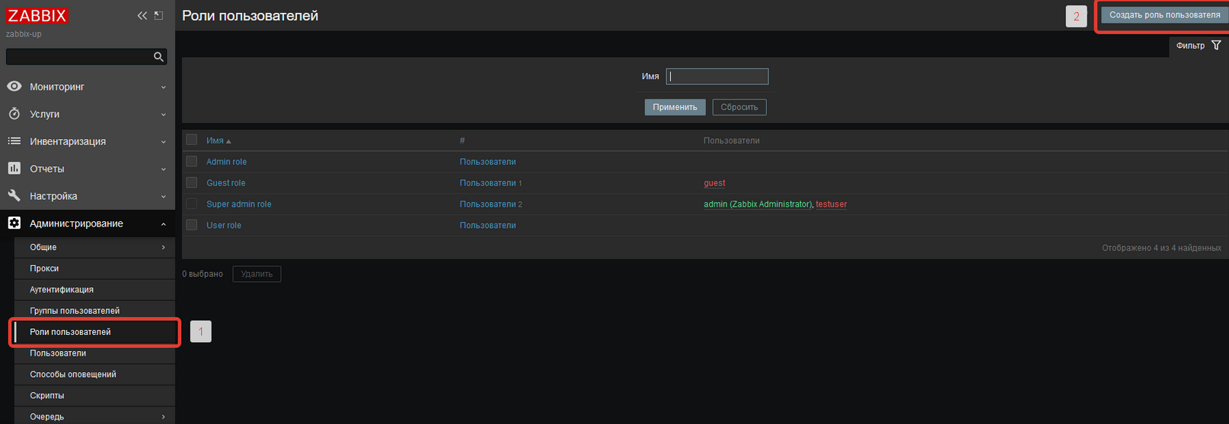Open Прокси in the sidebar
Screen dimensions: 1229x424
94,268
